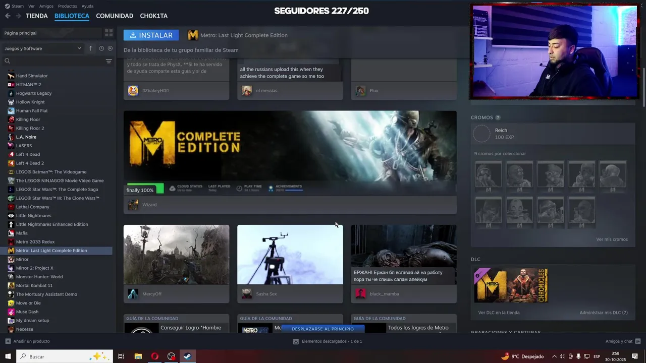Select Necesse in game list
Viewport: 646px width, 363px height.
tap(25, 329)
